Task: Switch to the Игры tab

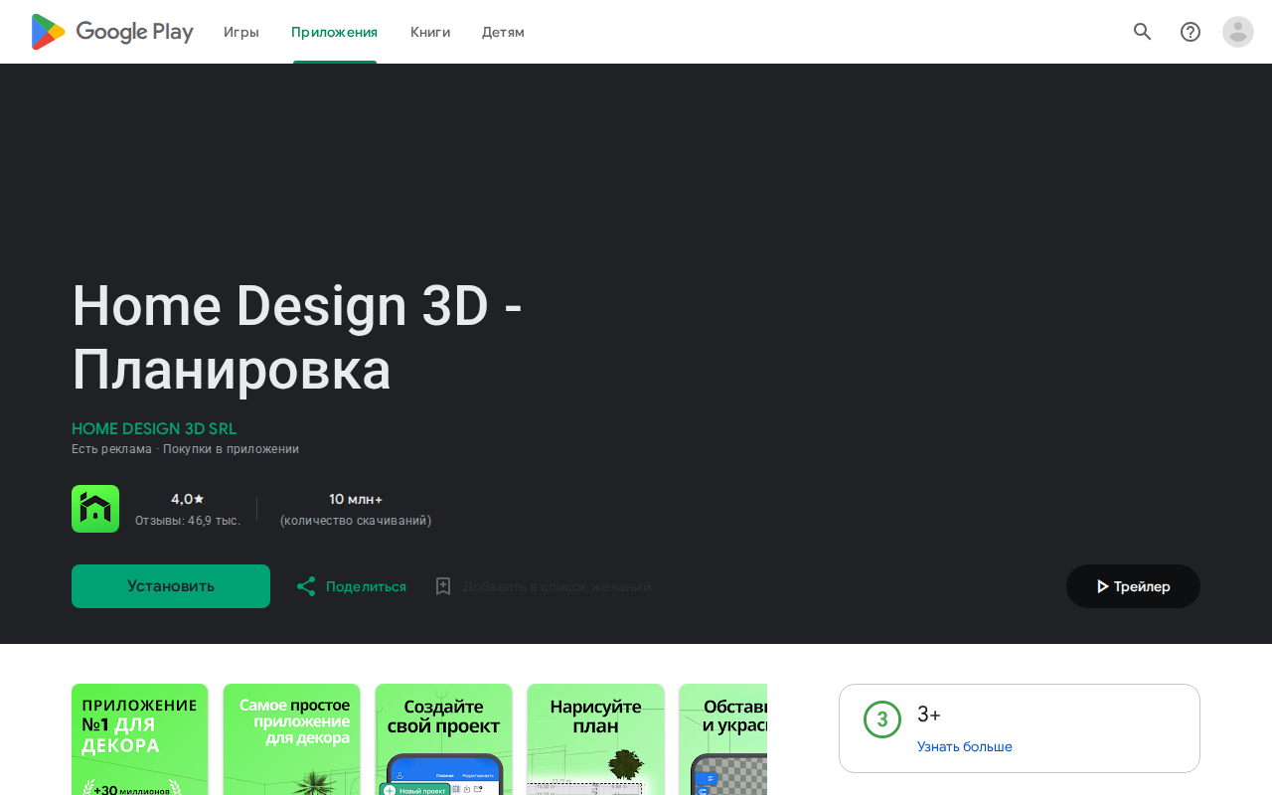Action: tap(241, 32)
